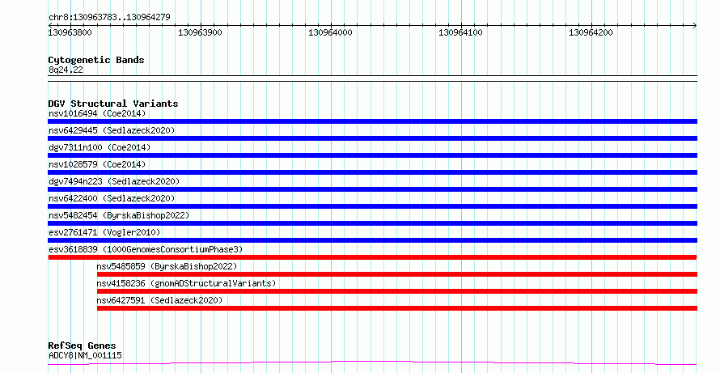720x373 pixels.
Task: Click the nsv5482454 (ByrskaBishop2022) label
Action: pos(119,215)
